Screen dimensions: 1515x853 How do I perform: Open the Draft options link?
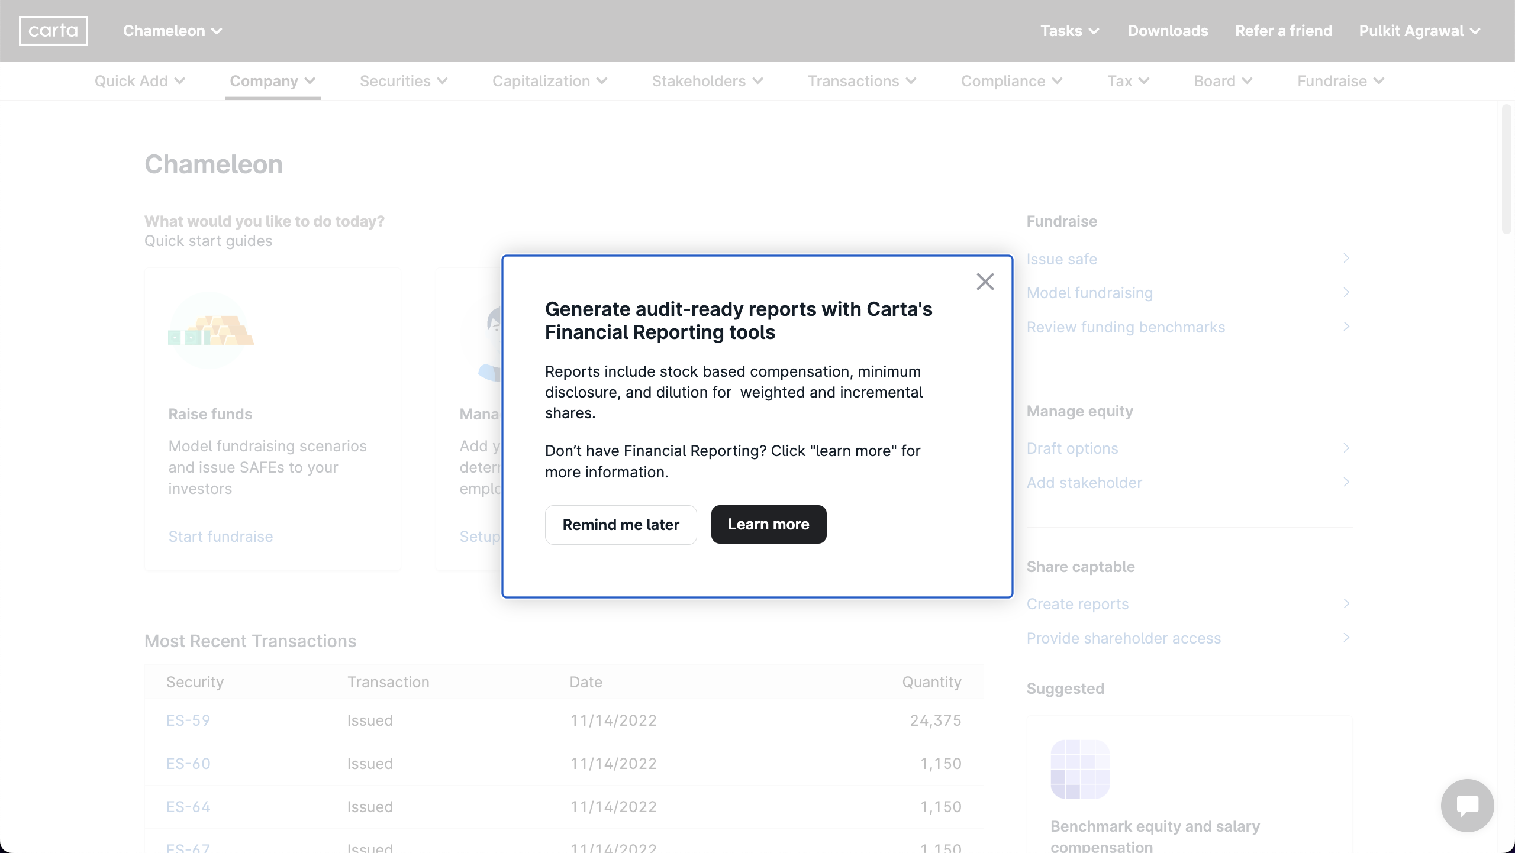pyautogui.click(x=1072, y=448)
